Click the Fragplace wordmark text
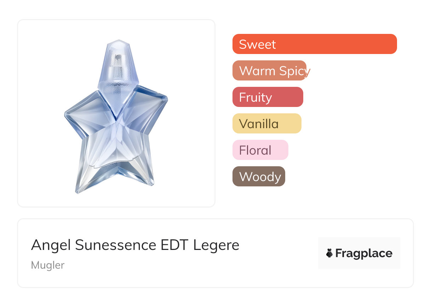This screenshot has height=305, width=431. point(363,253)
